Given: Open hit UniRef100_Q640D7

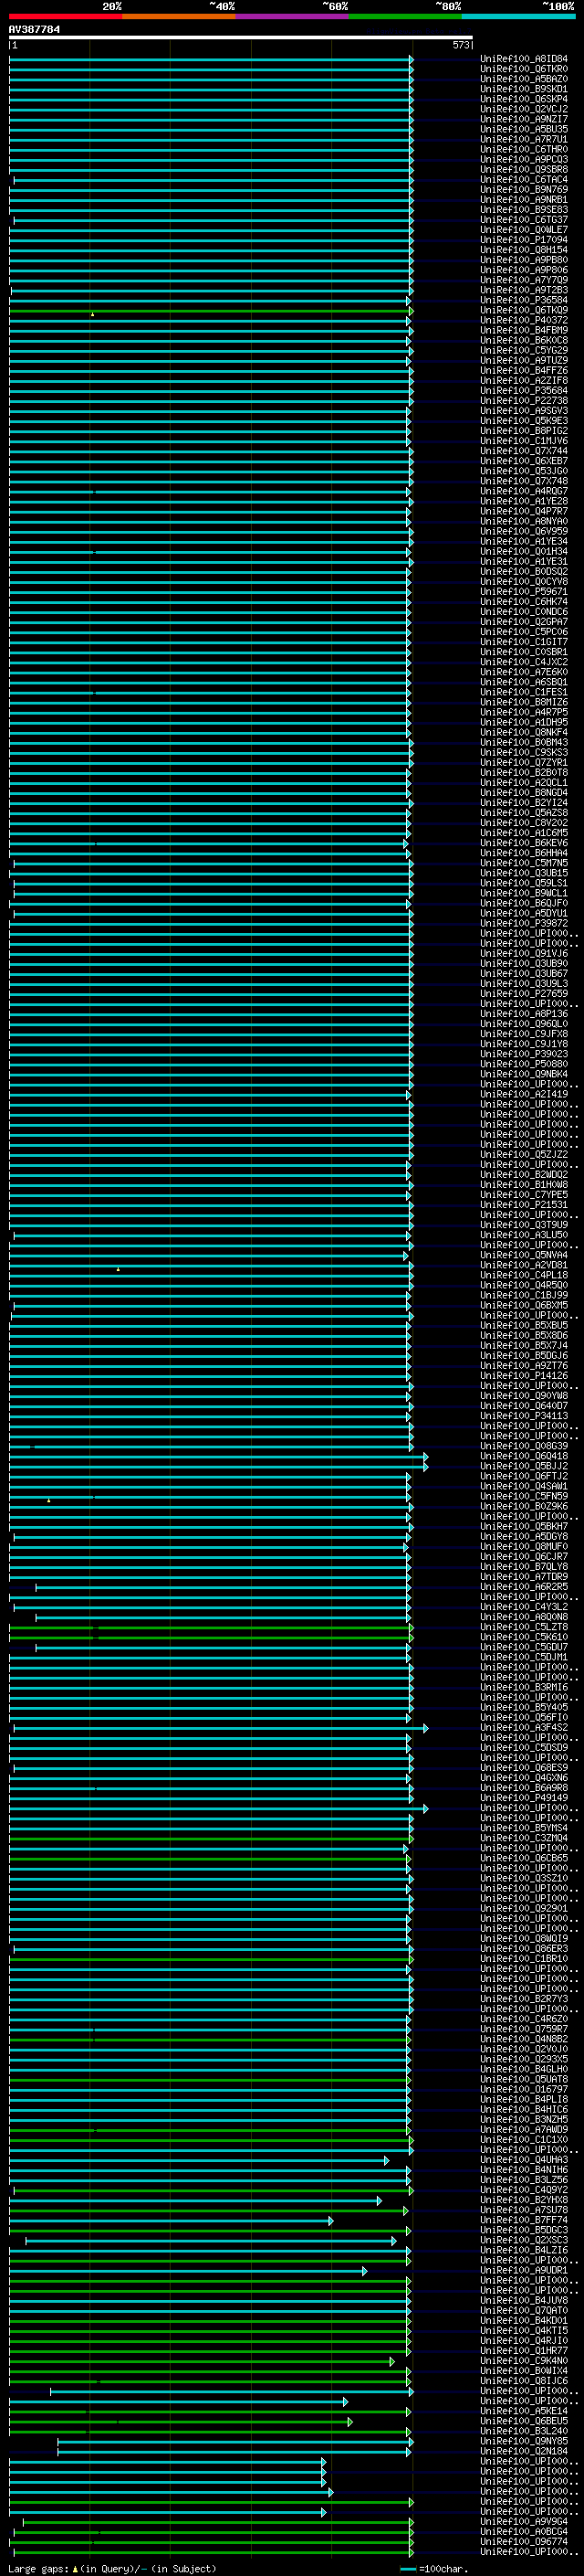Looking at the screenshot, I should point(524,1406).
